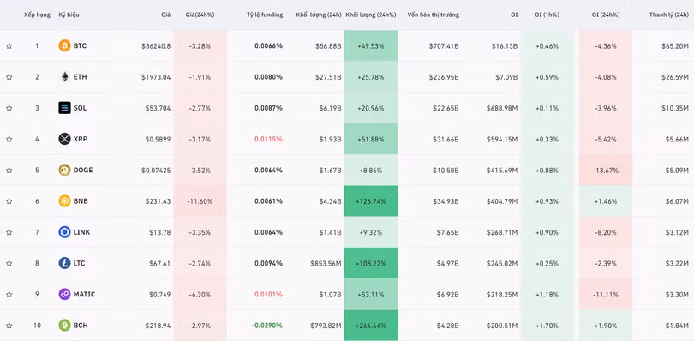Click the Dogecoin coin logo
This screenshot has width=694, height=341.
pos(64,170)
